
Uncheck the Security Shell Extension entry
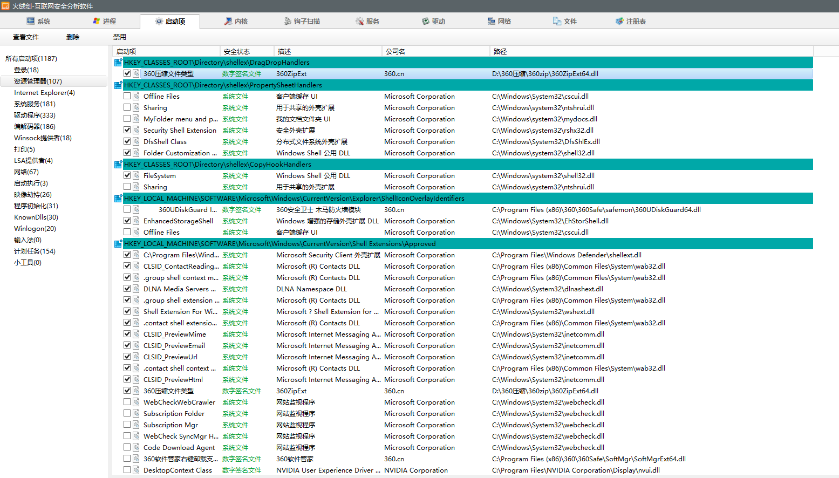tap(127, 130)
